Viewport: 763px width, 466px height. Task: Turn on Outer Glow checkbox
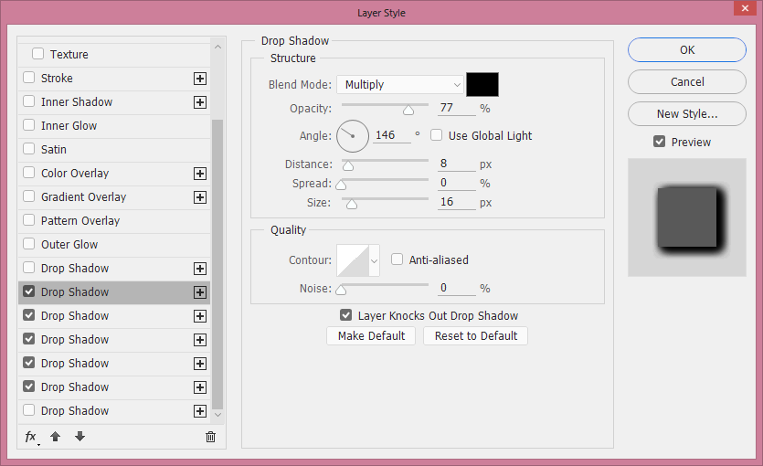[x=29, y=244]
